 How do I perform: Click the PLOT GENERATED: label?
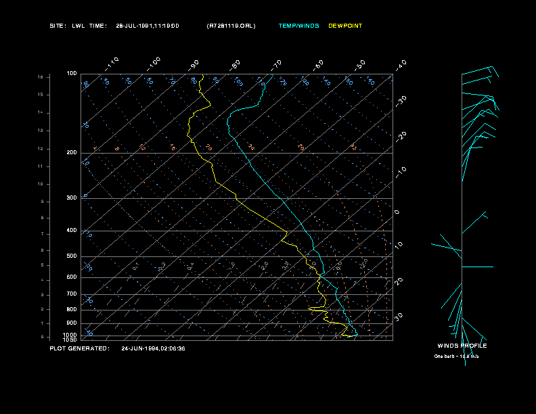tap(80, 348)
